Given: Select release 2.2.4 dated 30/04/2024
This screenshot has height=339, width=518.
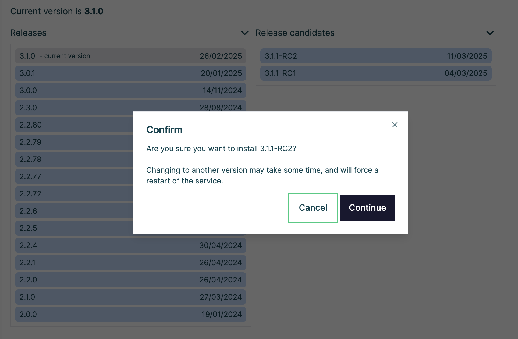Looking at the screenshot, I should pyautogui.click(x=130, y=245).
